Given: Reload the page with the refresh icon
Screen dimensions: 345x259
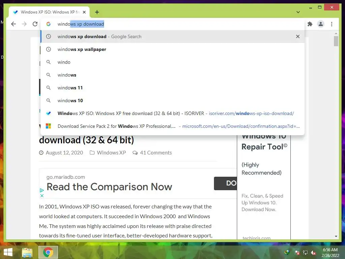Looking at the screenshot, I should pos(35,24).
